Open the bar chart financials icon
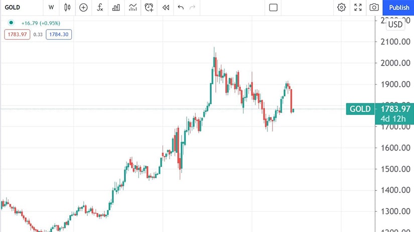 tap(116, 7)
